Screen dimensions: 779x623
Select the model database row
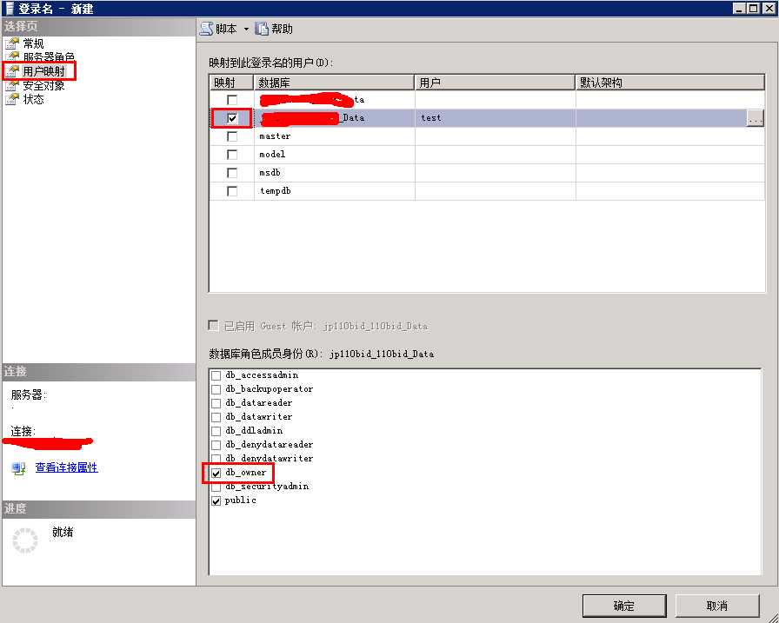coord(487,155)
